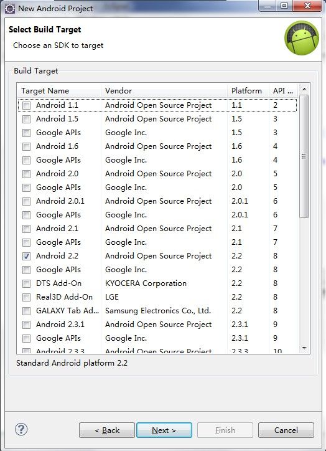Viewport: 326px width, 451px height.
Task: Go back with the Back button
Action: pyautogui.click(x=107, y=430)
